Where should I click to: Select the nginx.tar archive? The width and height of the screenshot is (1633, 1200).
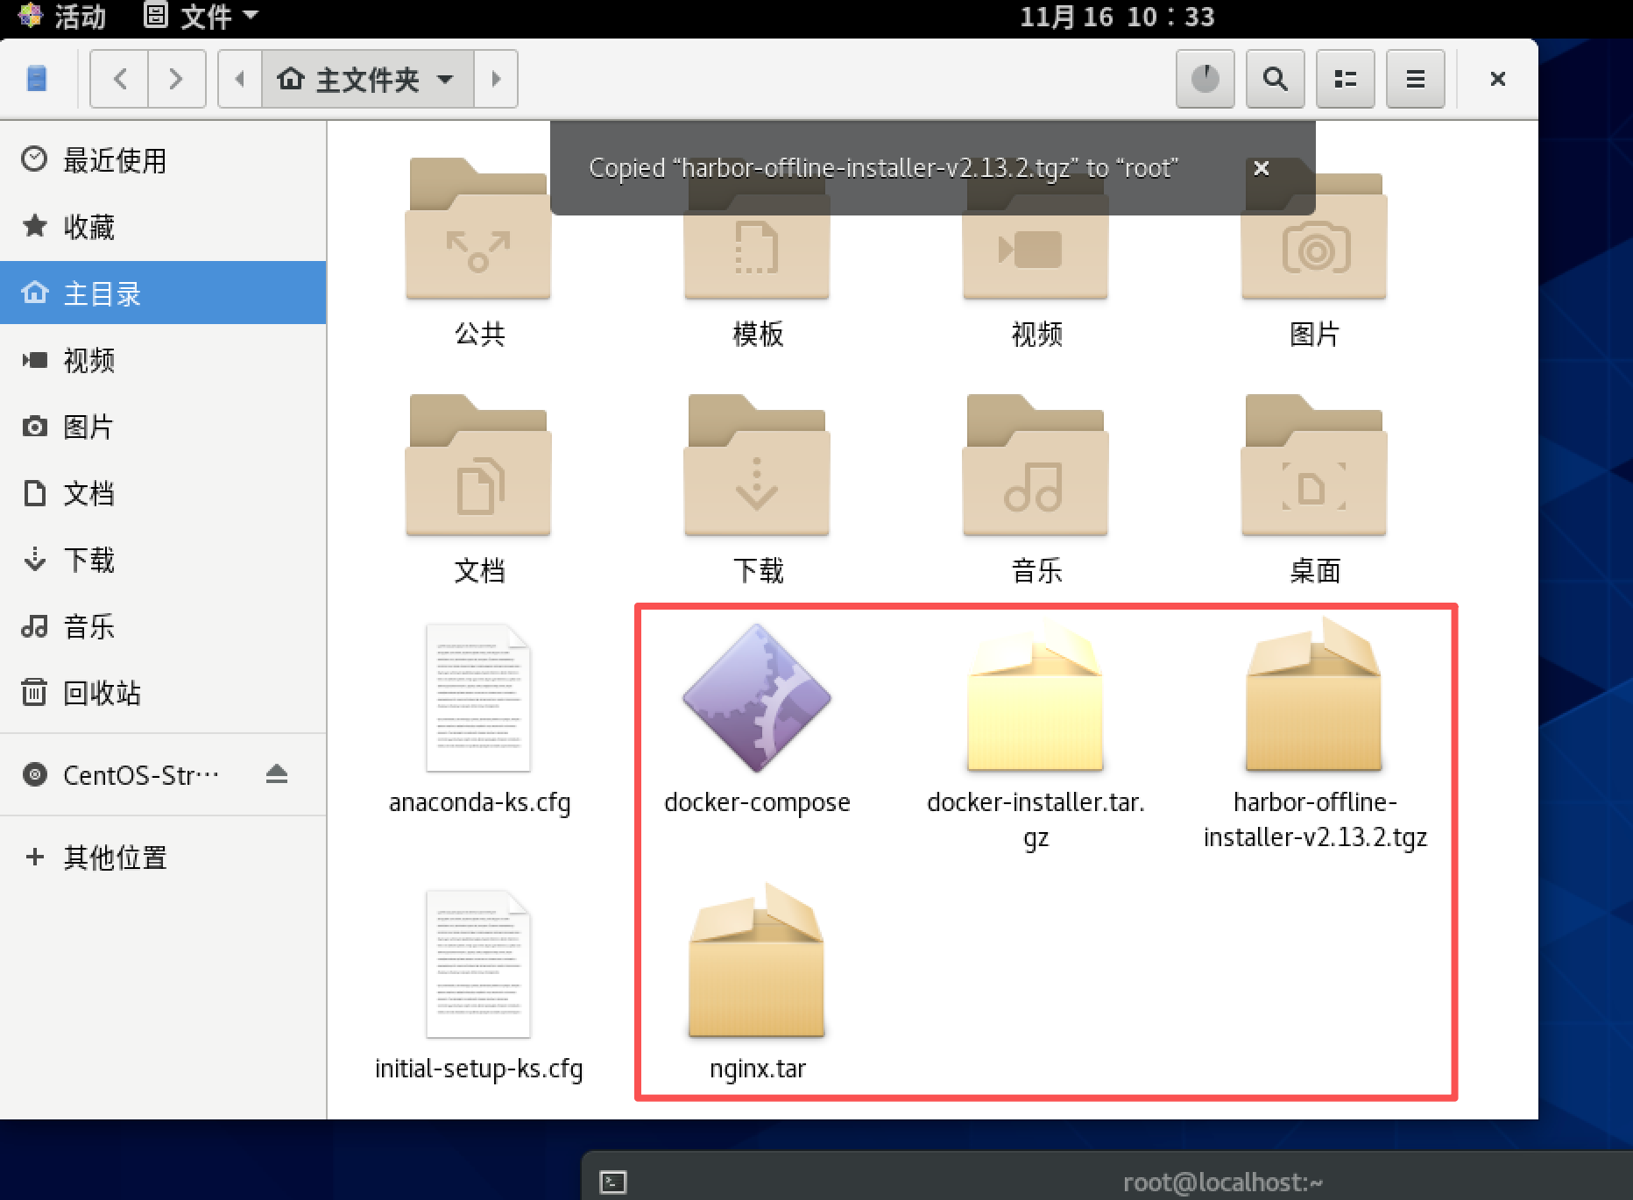[x=757, y=962]
